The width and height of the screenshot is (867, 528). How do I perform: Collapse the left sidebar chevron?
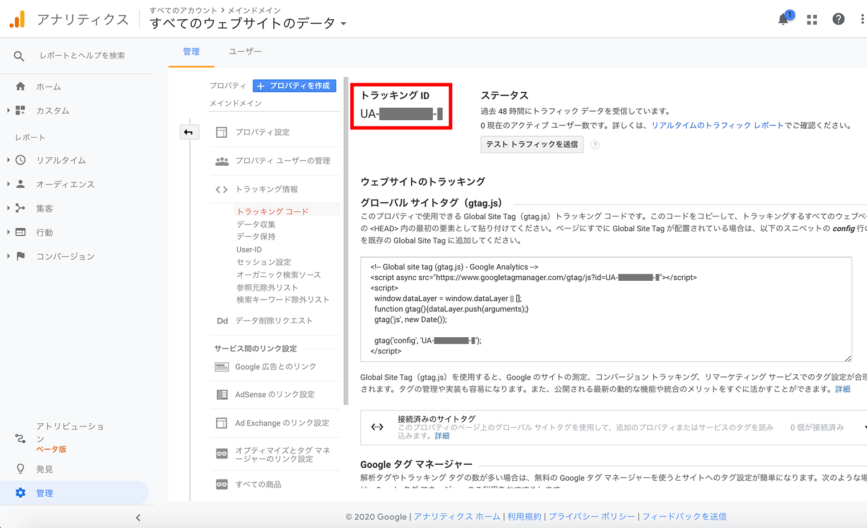[x=138, y=518]
